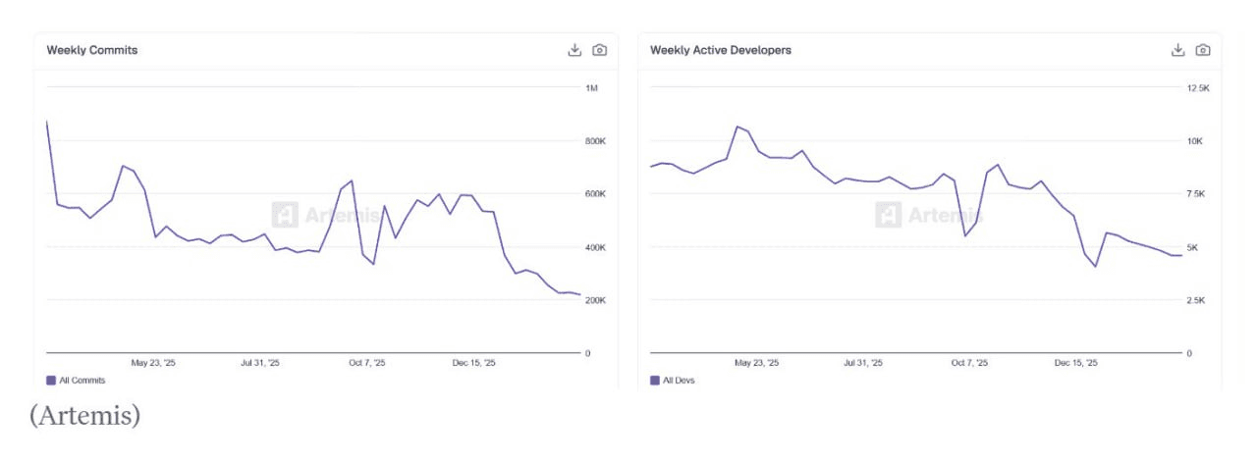This screenshot has width=1257, height=461.
Task: Click May 23, '25 on commits chart axis
Action: coord(153,363)
